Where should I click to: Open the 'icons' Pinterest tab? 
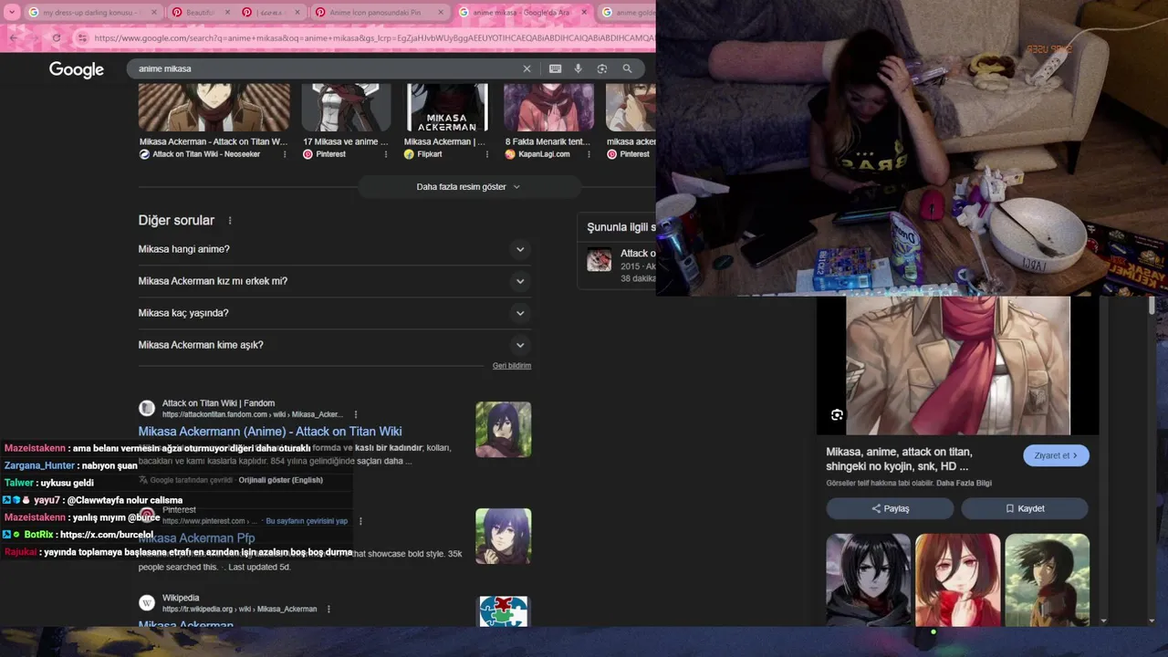[269, 13]
